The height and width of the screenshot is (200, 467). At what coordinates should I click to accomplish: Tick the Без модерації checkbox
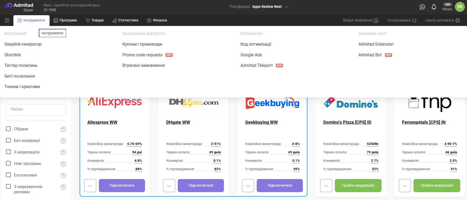(x=8, y=140)
